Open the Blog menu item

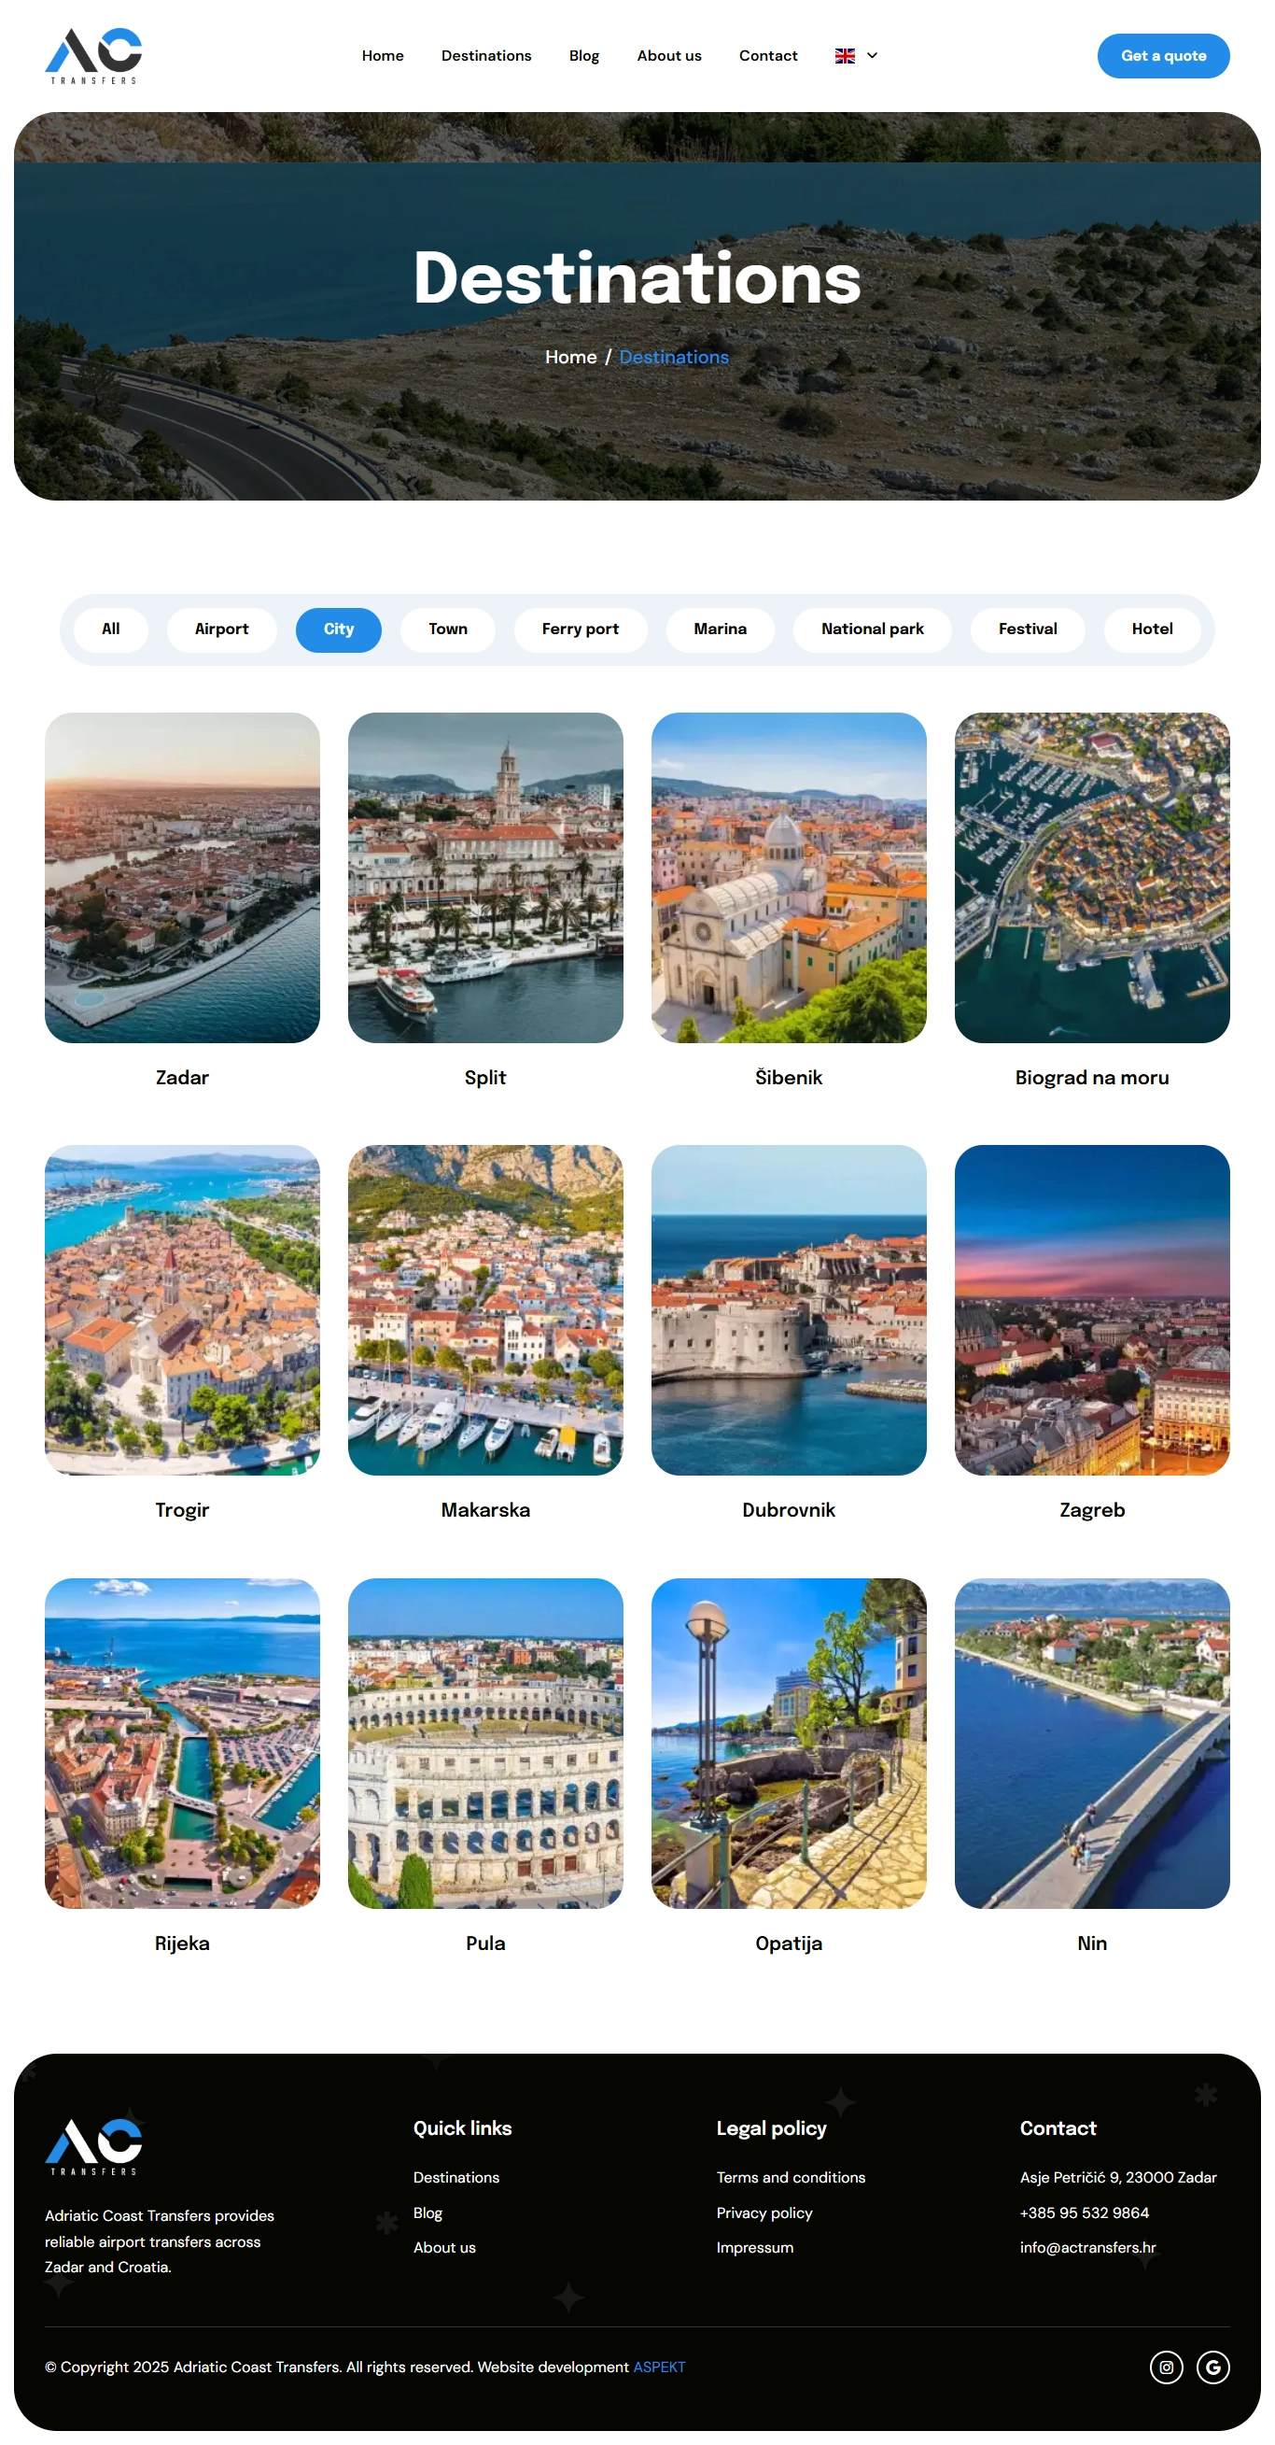583,56
